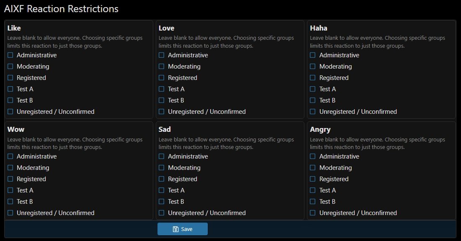Click the Save button

tap(183, 229)
